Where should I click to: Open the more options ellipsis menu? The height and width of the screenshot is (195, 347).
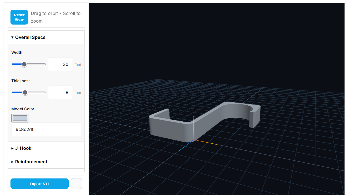click(x=76, y=184)
